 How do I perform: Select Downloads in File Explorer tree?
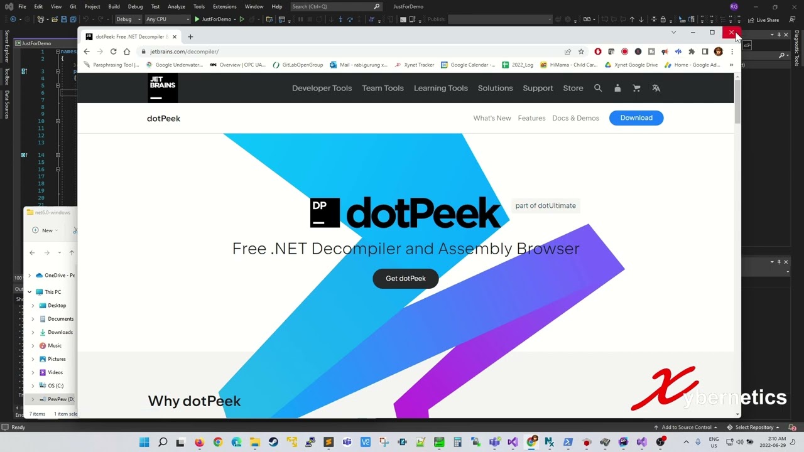point(60,332)
